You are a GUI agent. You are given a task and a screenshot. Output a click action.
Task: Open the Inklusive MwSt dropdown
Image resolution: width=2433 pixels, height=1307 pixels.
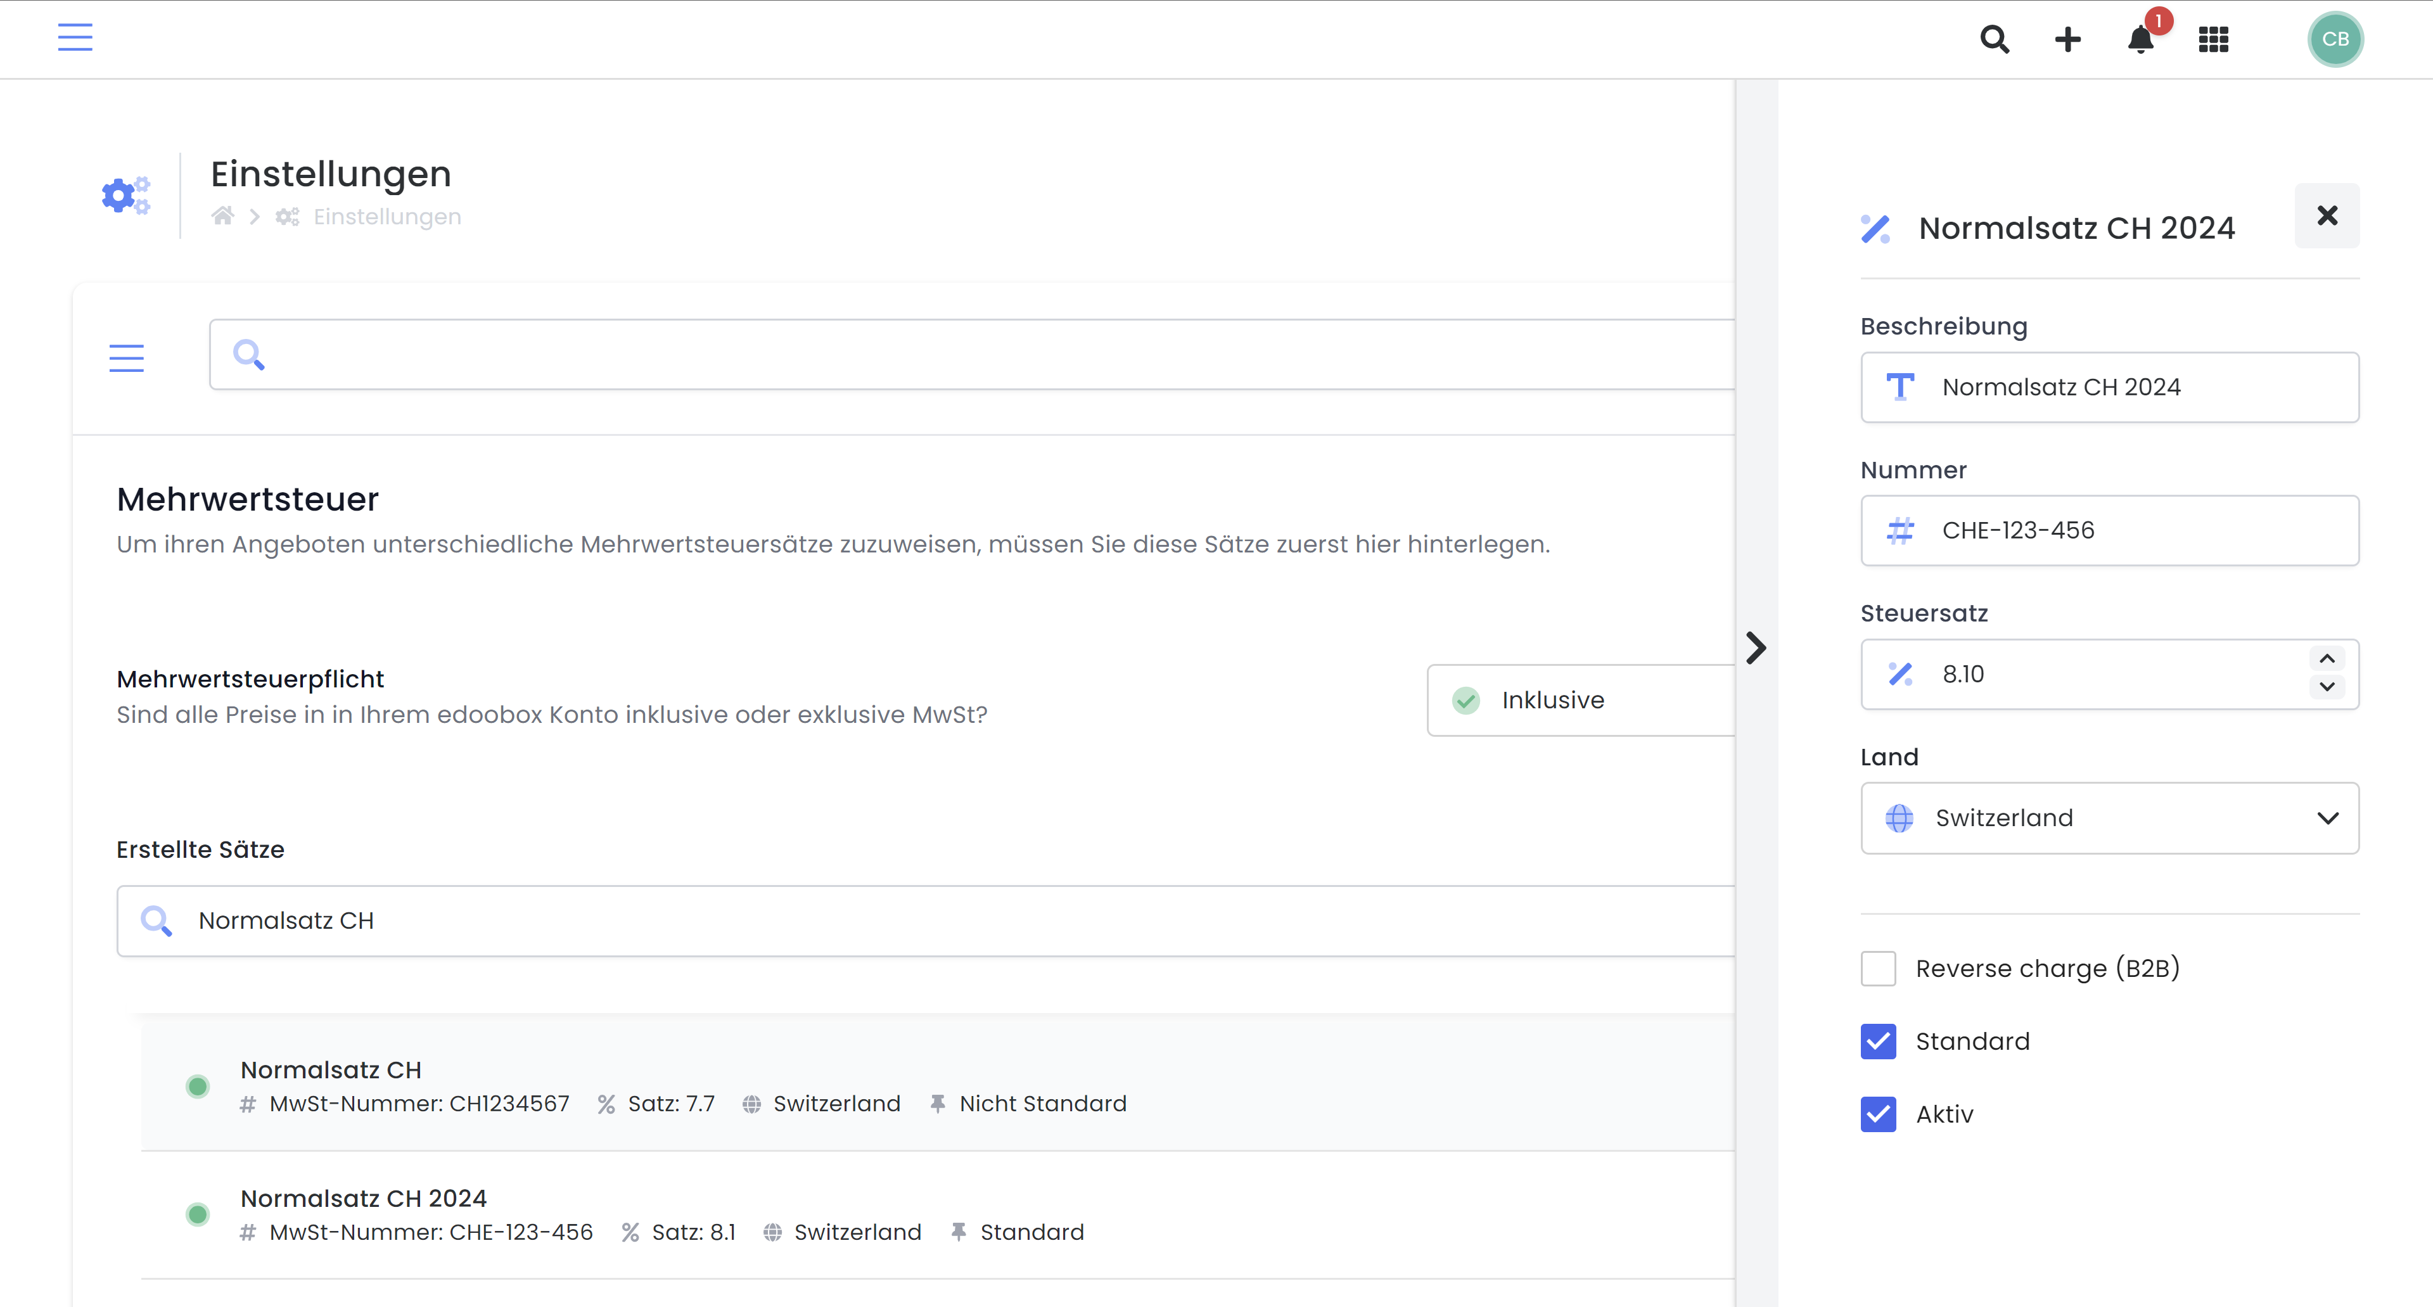(x=1581, y=700)
